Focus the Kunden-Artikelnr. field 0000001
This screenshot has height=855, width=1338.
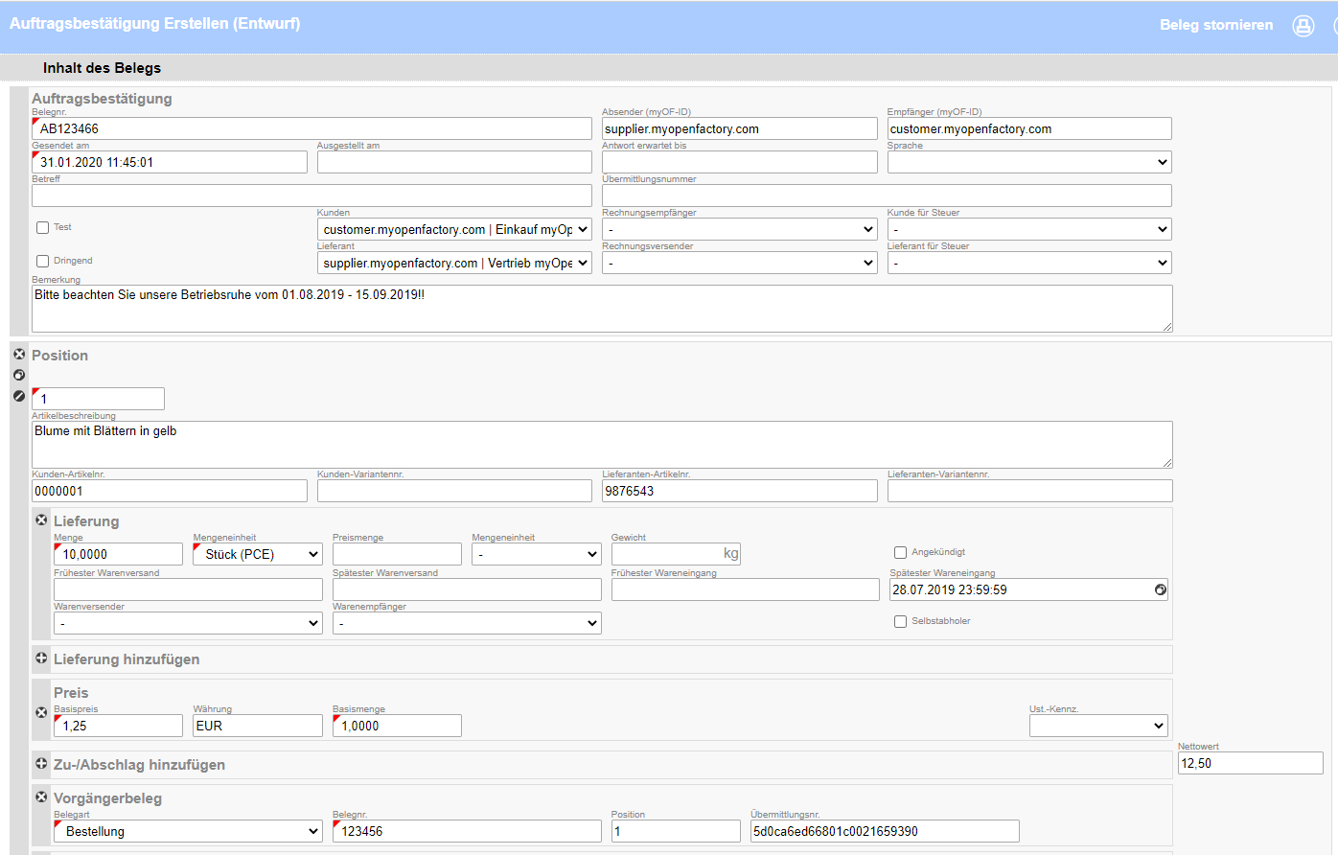[x=170, y=491]
